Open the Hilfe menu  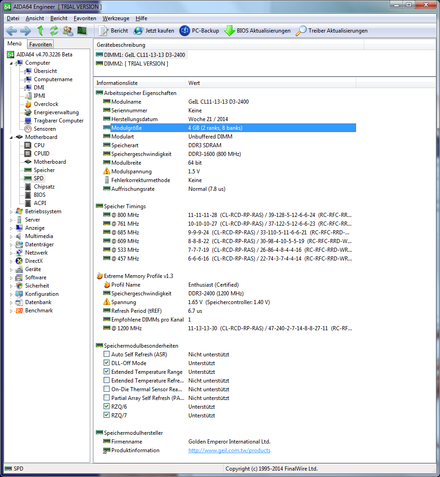point(142,18)
